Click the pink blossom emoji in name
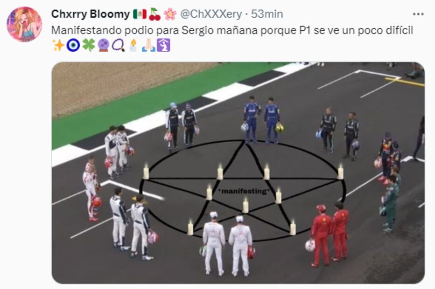435x289 pixels. tap(170, 14)
